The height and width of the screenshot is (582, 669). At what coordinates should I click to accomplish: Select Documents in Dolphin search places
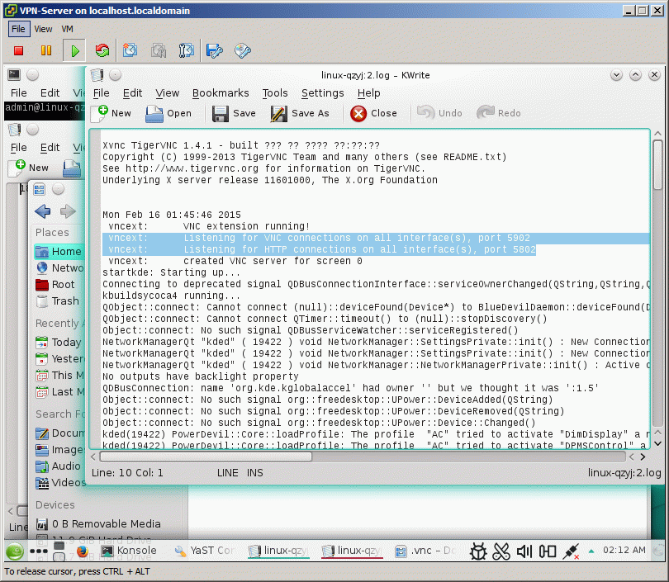[59, 433]
